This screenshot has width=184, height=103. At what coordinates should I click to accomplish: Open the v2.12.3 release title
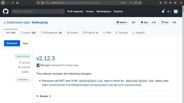click(x=45, y=58)
